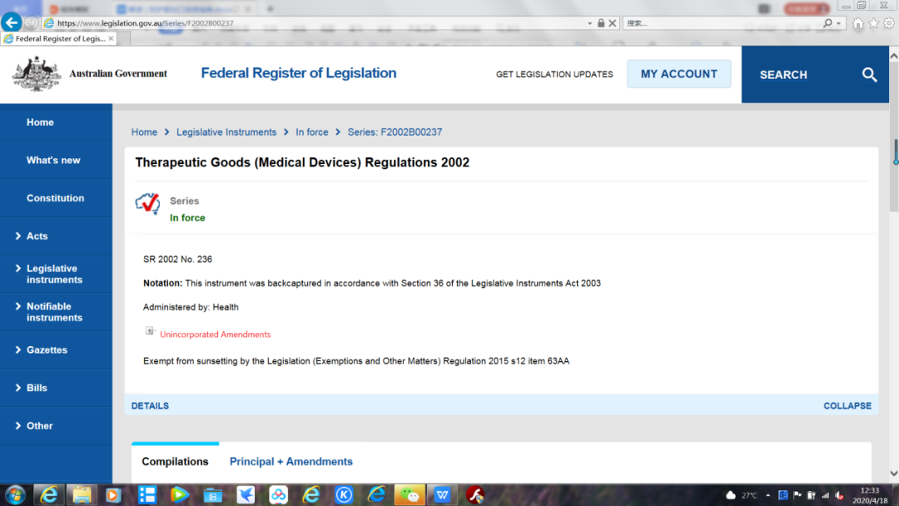Click the MY ACCOUNT button
Viewport: 899px width, 506px height.
tap(678, 74)
